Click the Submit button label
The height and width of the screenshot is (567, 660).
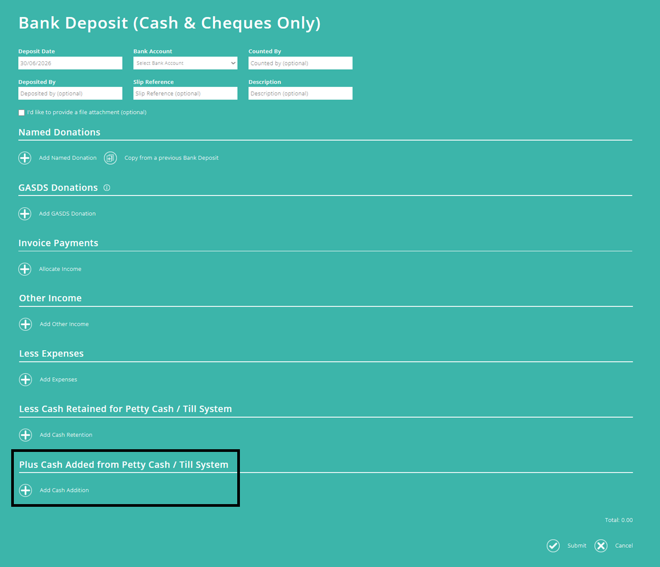pyautogui.click(x=577, y=546)
